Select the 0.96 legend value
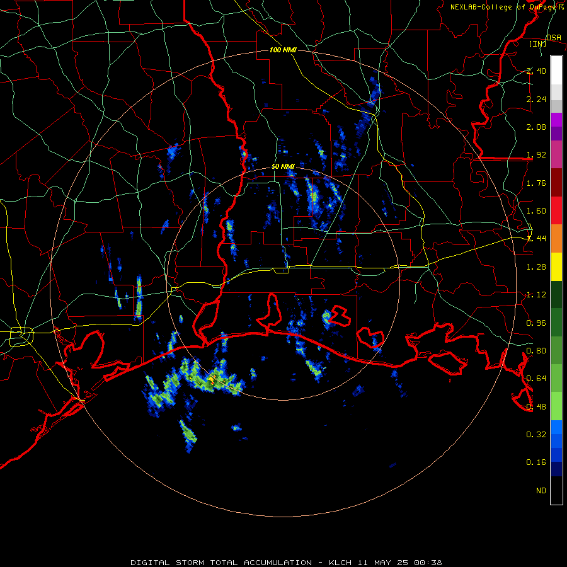This screenshot has height=567, width=567. [536, 323]
